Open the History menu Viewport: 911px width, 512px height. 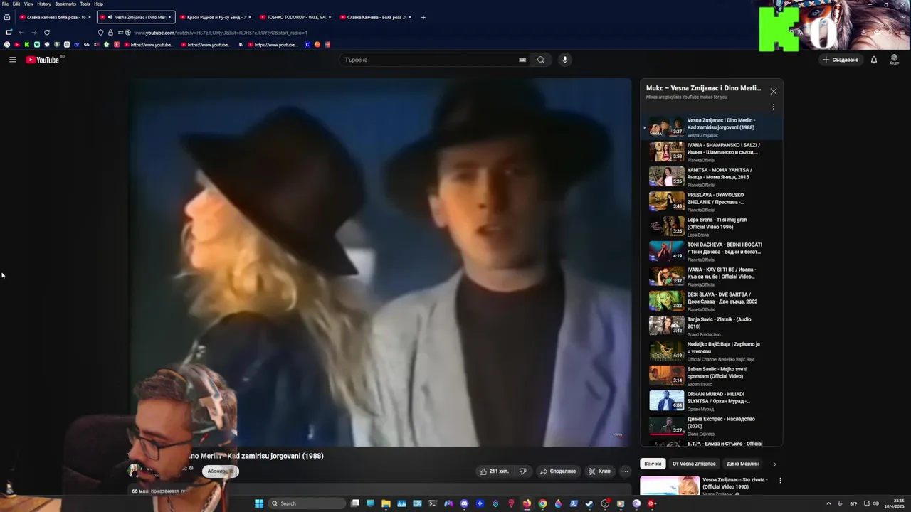[44, 4]
